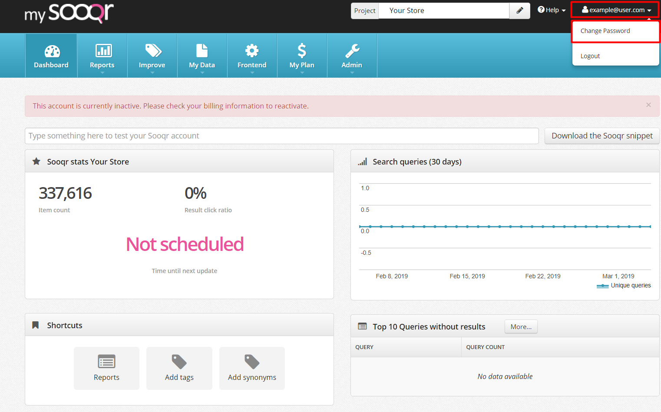Viewport: 661px width, 412px height.
Task: Expand the Improve menu arrow
Action: point(152,73)
